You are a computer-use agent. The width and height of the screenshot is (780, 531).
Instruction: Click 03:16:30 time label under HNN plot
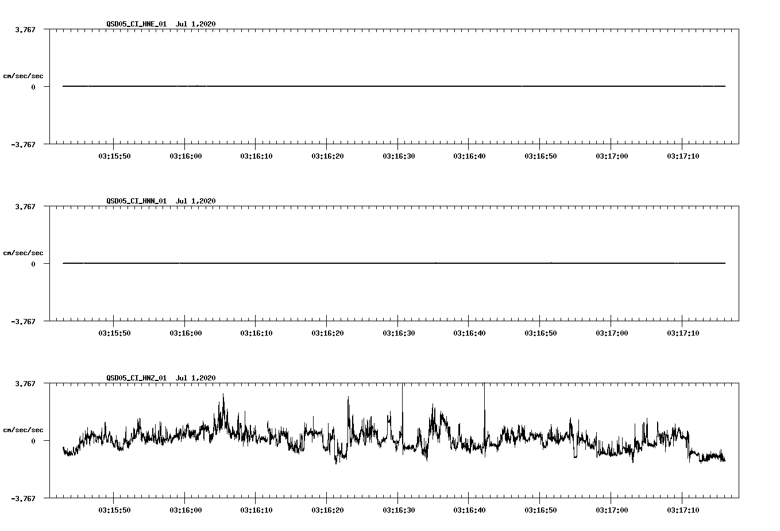[398, 333]
